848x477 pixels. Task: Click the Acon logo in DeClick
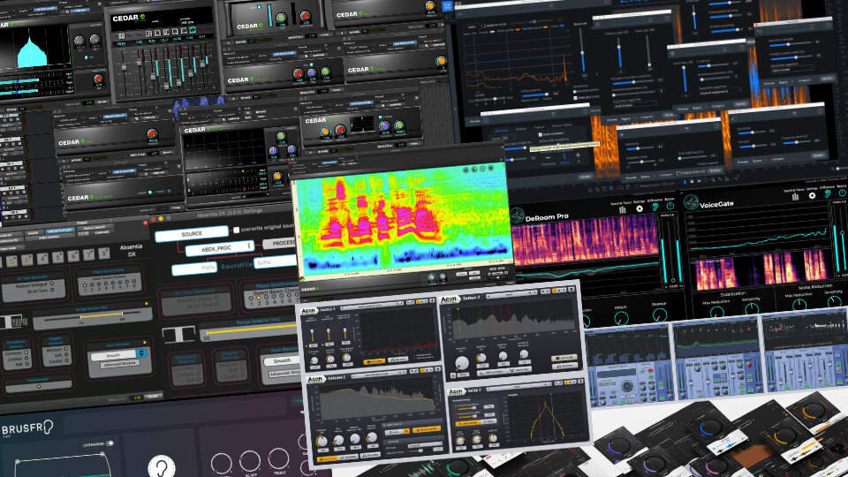[x=308, y=311]
